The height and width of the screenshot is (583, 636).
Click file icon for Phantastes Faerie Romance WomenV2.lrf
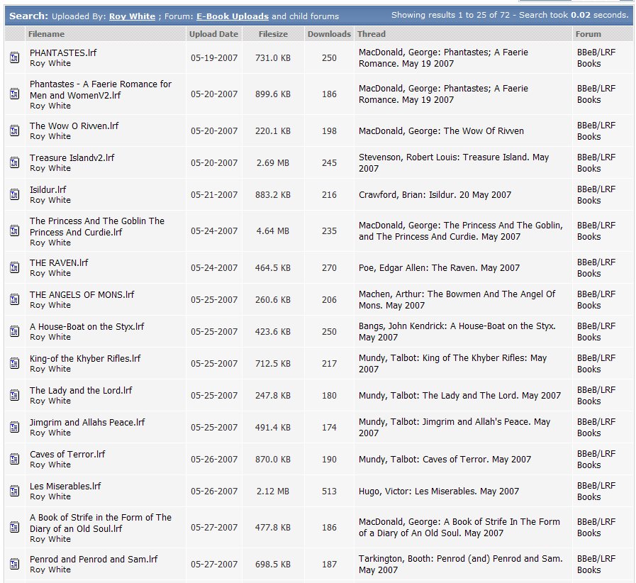(x=15, y=94)
